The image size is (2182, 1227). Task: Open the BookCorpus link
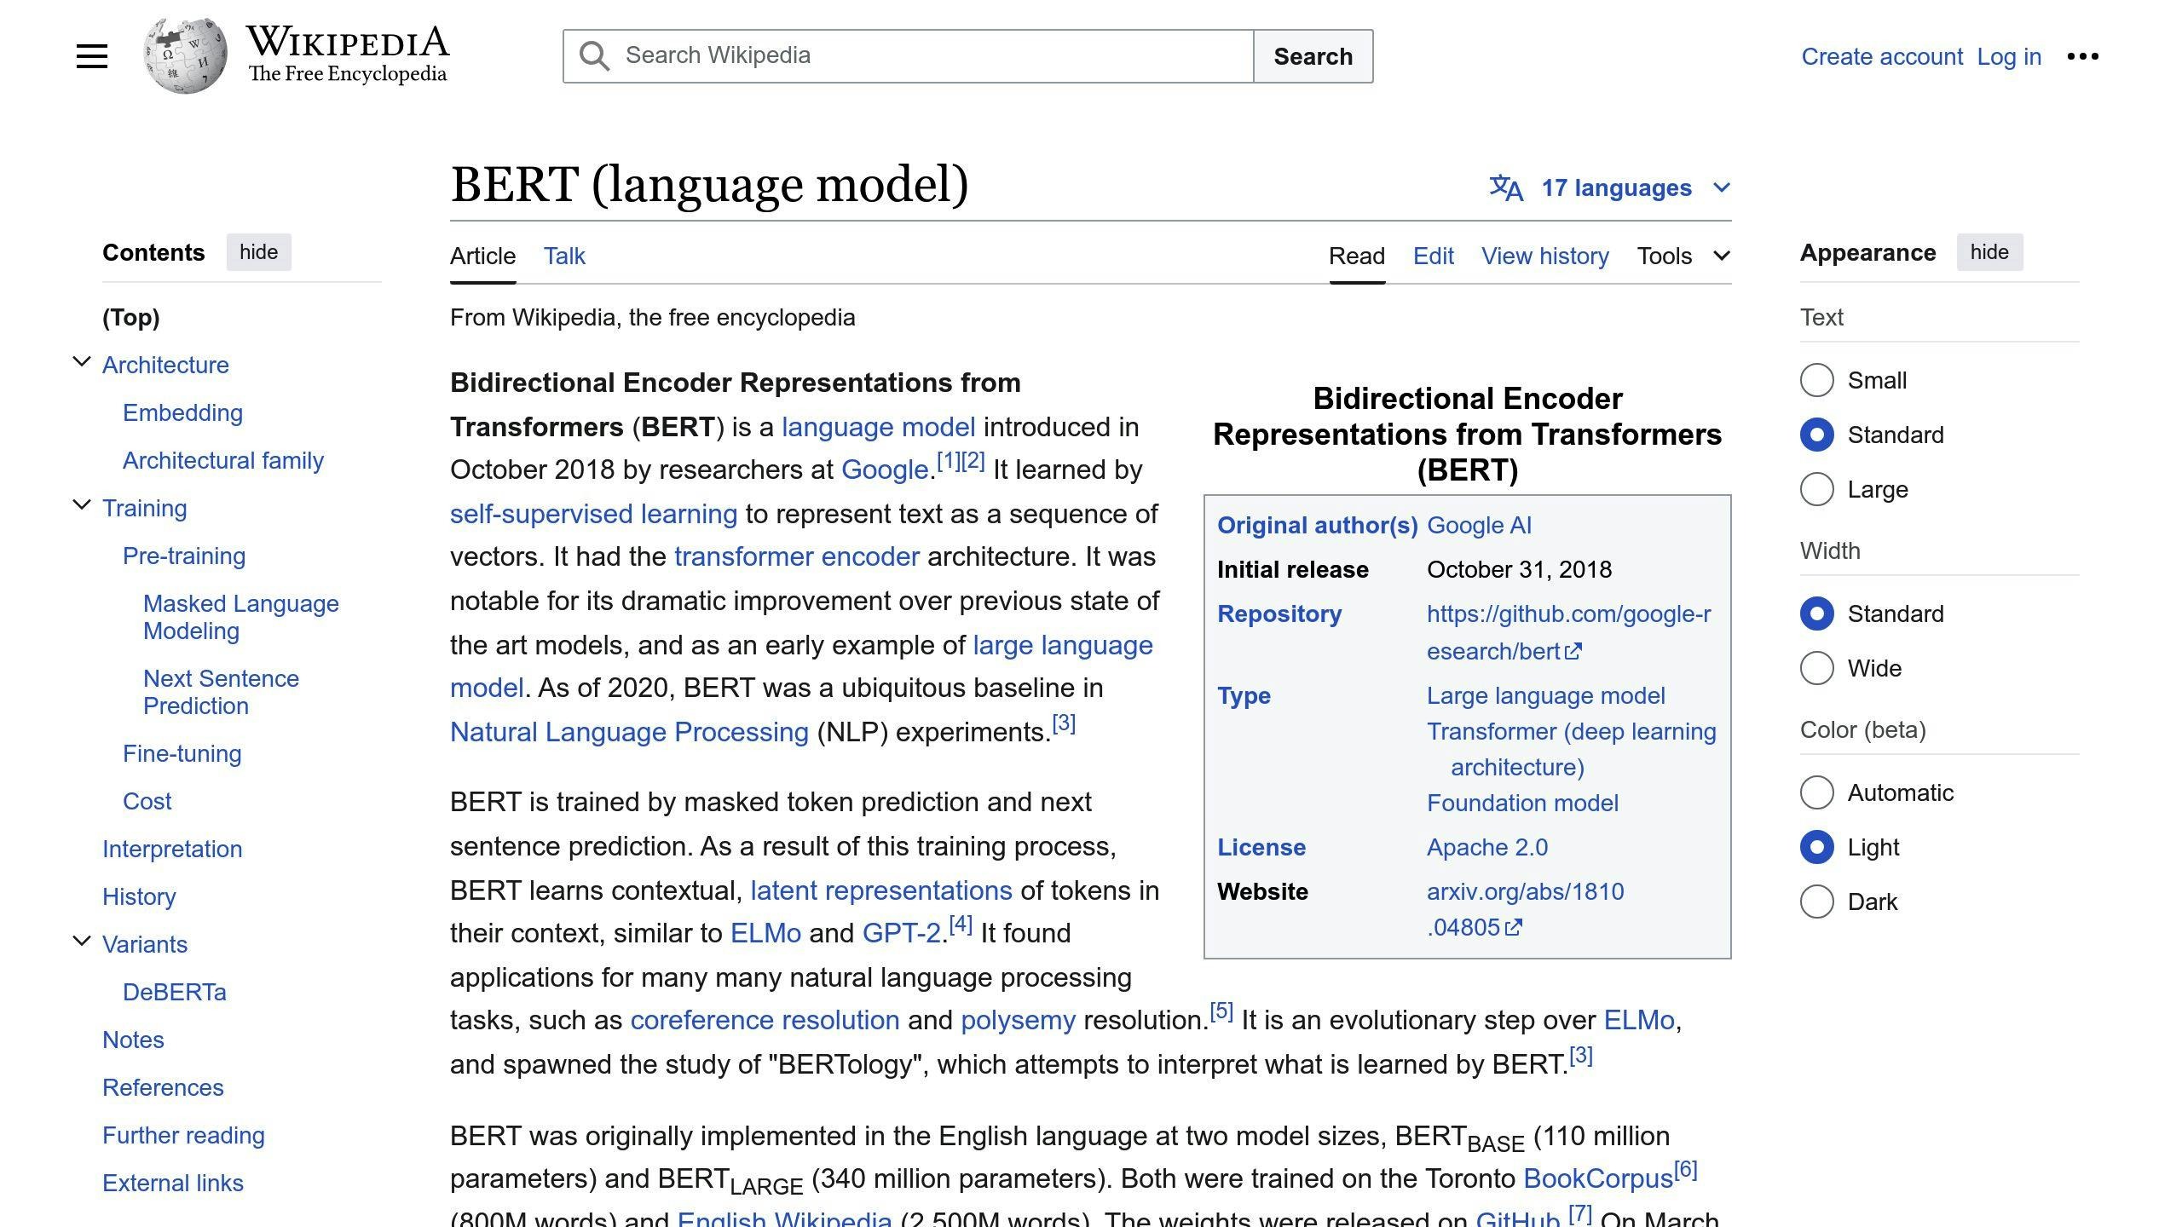[1598, 1178]
